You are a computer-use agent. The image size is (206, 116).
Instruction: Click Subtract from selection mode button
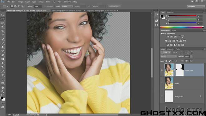point(19,6)
